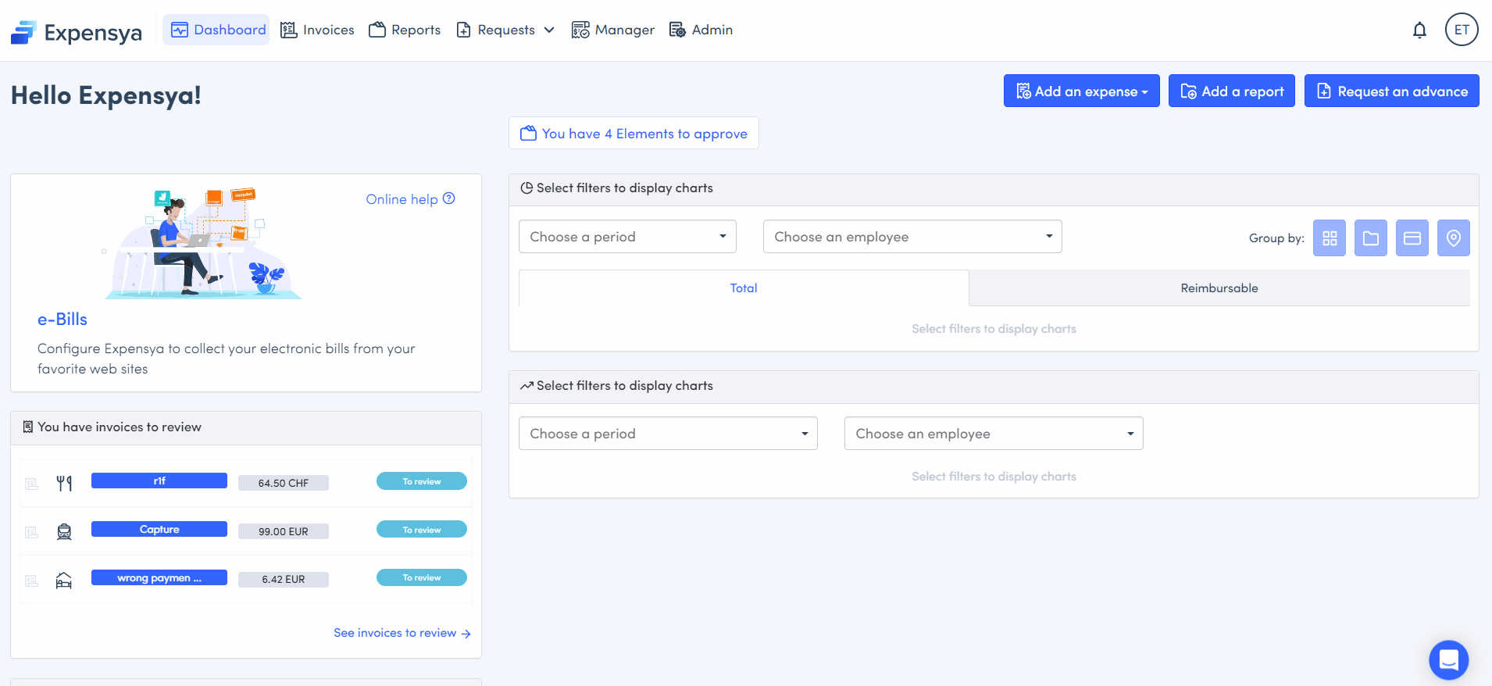The height and width of the screenshot is (686, 1492).
Task: Group charts by location pin icon
Action: pyautogui.click(x=1453, y=238)
